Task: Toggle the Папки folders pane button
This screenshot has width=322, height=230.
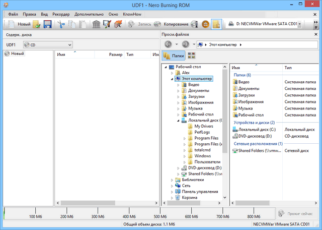Action: (x=173, y=56)
